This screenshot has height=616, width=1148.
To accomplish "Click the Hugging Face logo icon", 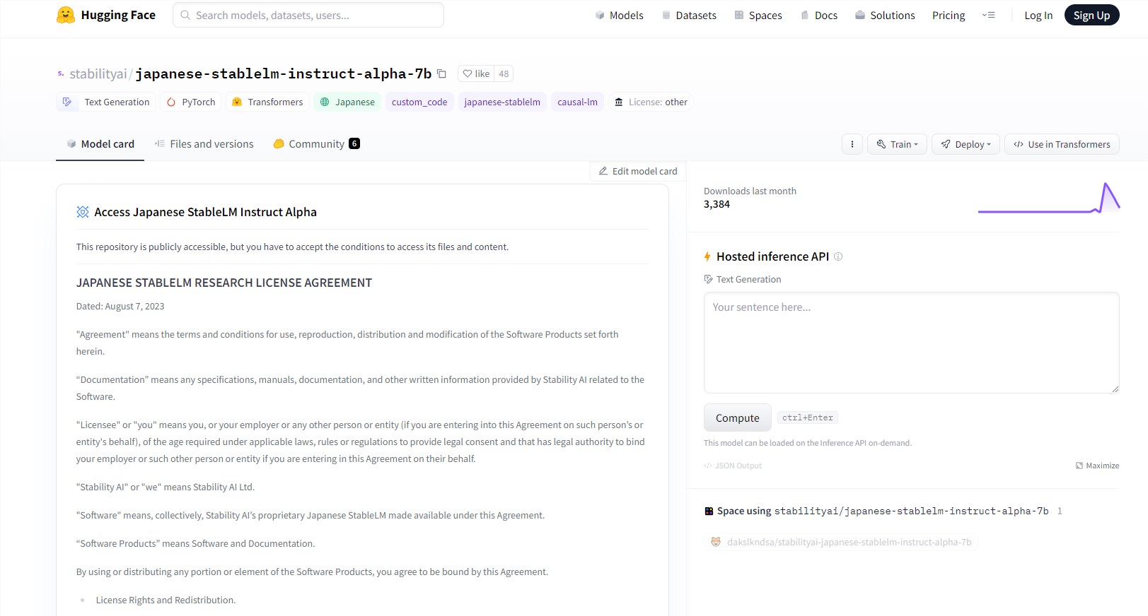I will 66,16.
